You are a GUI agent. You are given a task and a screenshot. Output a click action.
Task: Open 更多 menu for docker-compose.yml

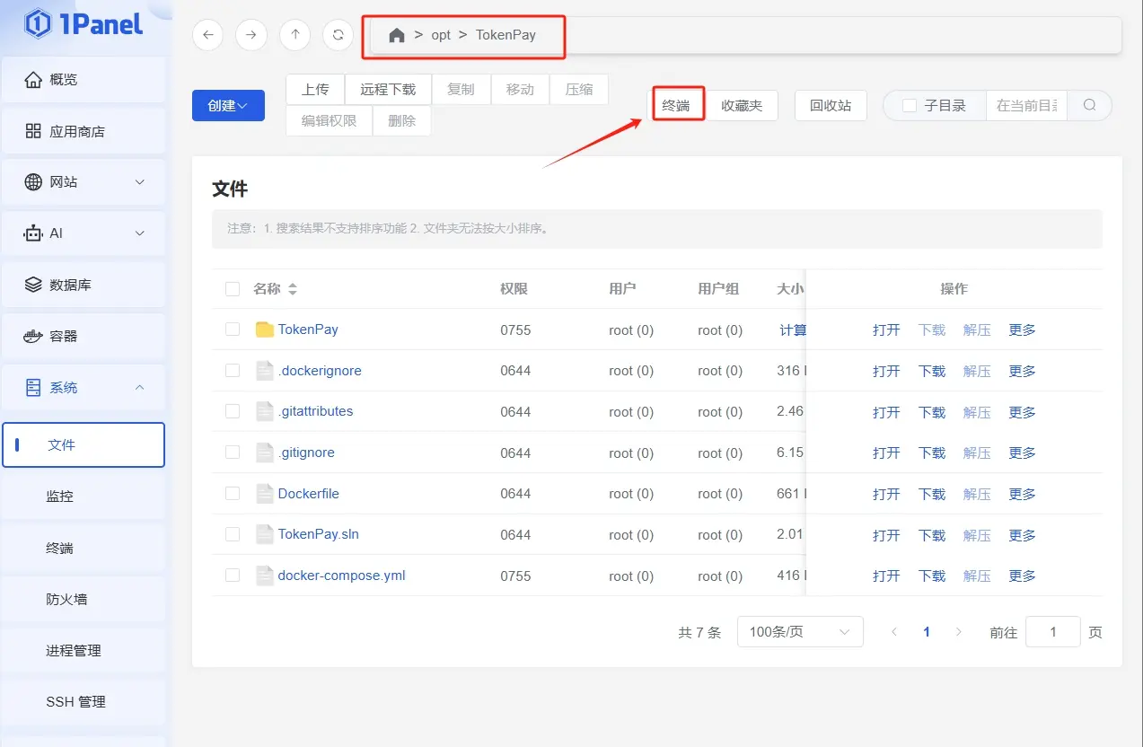1022,576
